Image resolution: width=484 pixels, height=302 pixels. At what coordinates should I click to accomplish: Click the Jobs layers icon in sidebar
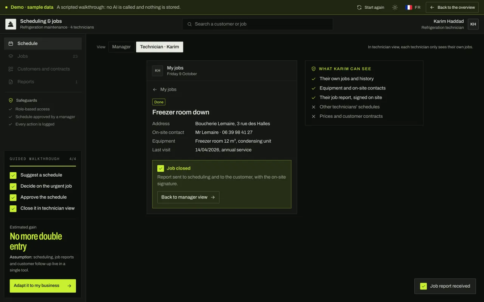coord(11,56)
